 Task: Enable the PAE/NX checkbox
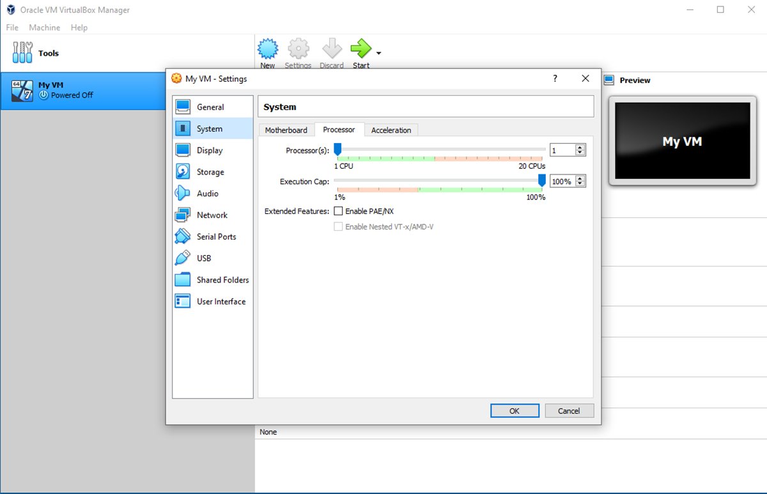tap(339, 211)
